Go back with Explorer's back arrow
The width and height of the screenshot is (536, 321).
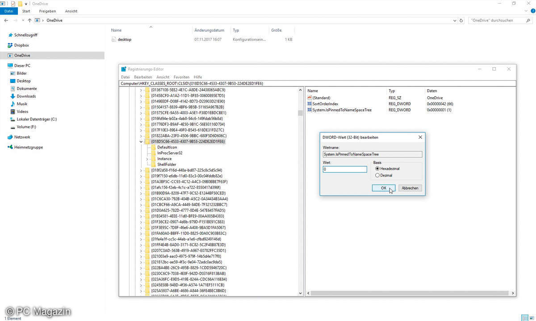click(6, 20)
